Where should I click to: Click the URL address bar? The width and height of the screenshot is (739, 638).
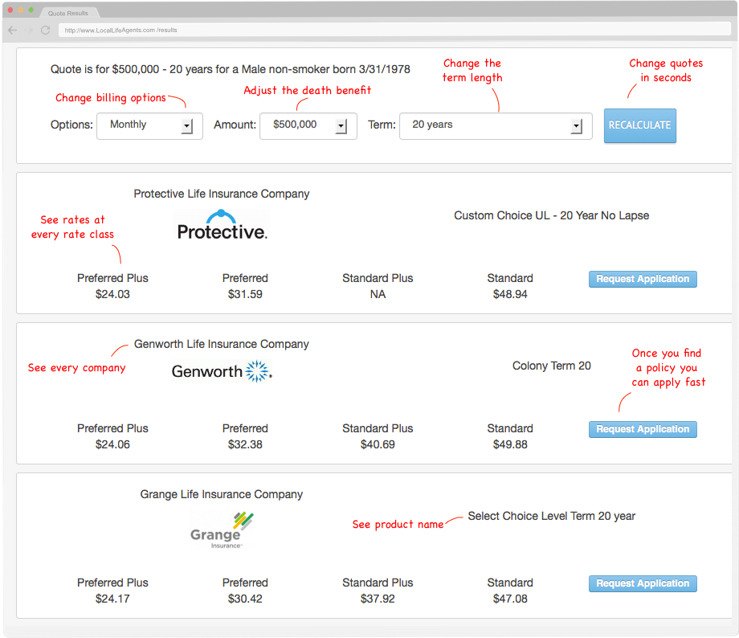(394, 30)
